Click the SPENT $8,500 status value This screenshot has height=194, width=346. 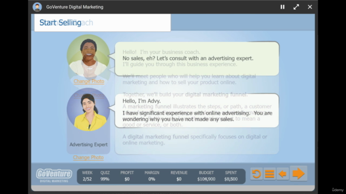[231, 179]
